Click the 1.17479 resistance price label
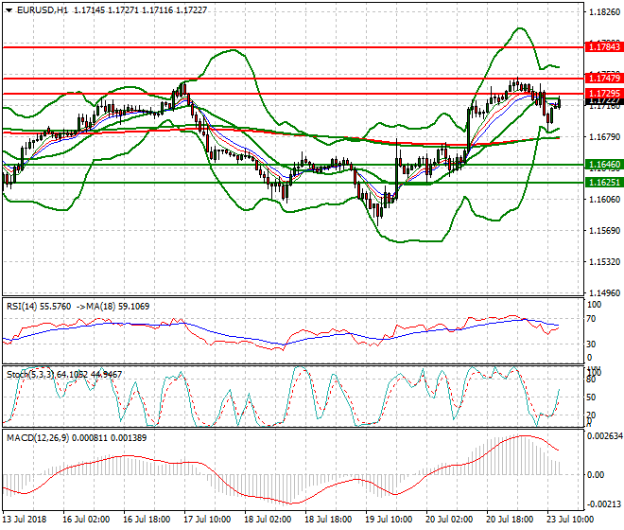The height and width of the screenshot is (530, 624). [604, 79]
